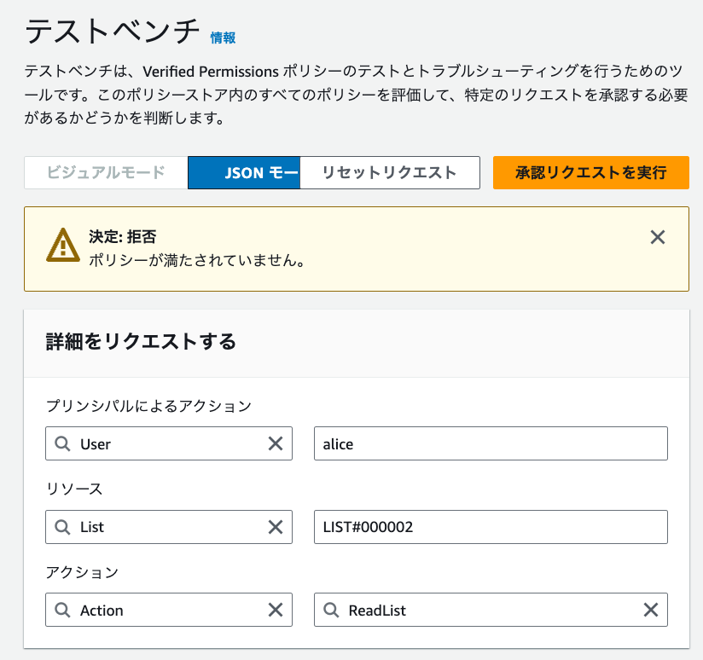Click the 承認リクエストを実行 button
The width and height of the screenshot is (703, 660).
coord(590,172)
